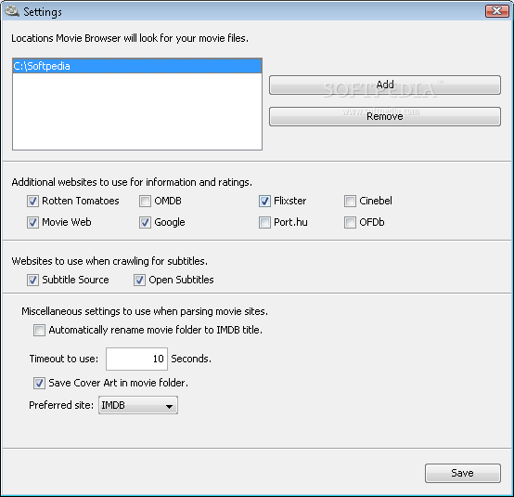Close the Settings window
This screenshot has width=514, height=497.
coord(496,11)
